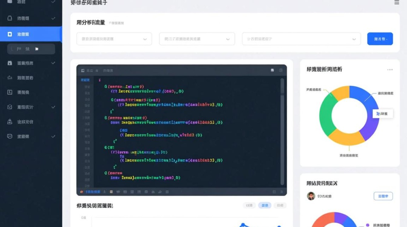
Task: Click the copy icon at editor top right
Action: (281, 70)
